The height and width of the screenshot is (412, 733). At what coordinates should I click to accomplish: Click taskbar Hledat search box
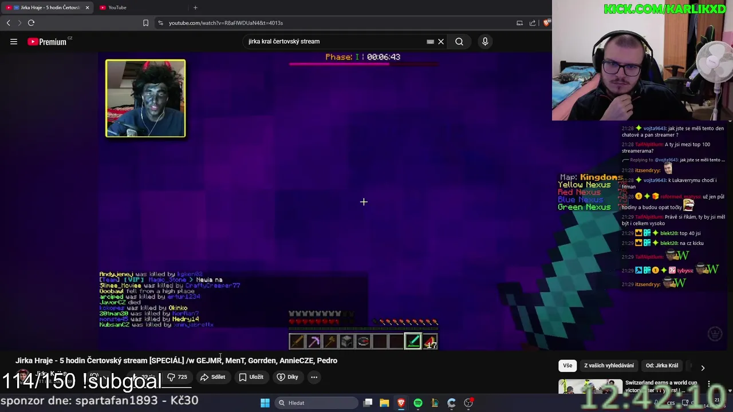tap(316, 403)
